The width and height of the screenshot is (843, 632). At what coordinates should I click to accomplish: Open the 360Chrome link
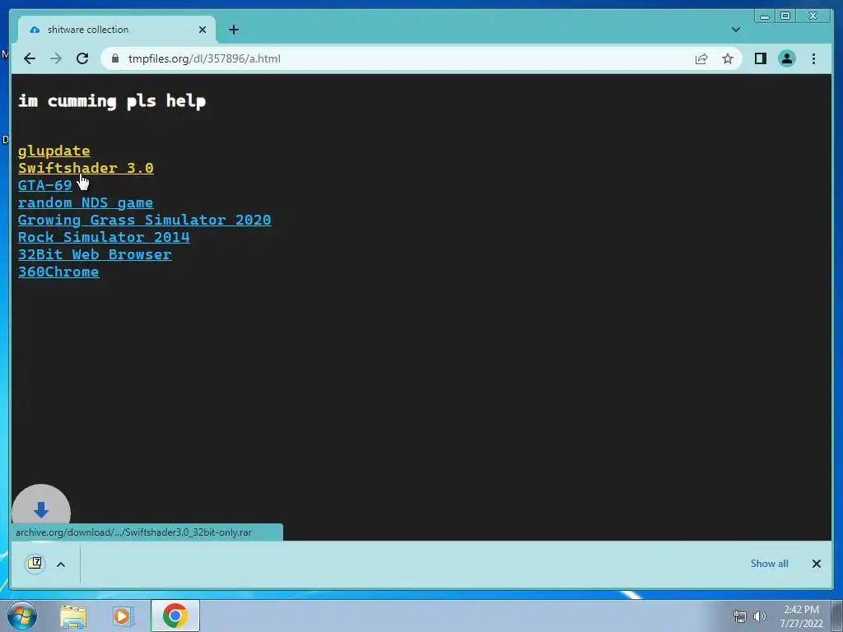pos(58,272)
